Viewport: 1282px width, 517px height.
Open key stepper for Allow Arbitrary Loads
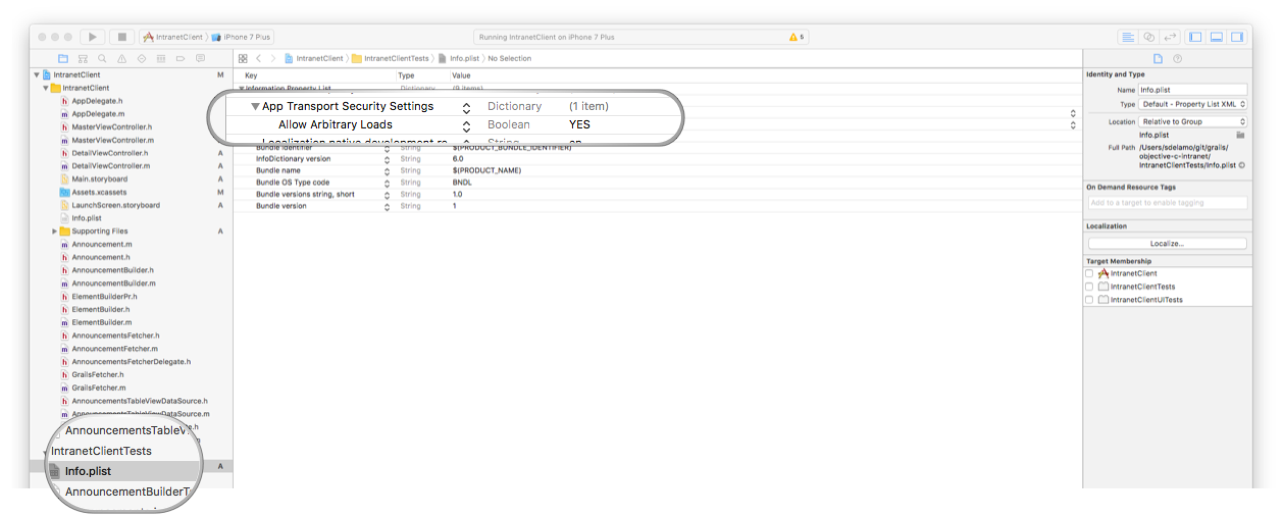466,126
